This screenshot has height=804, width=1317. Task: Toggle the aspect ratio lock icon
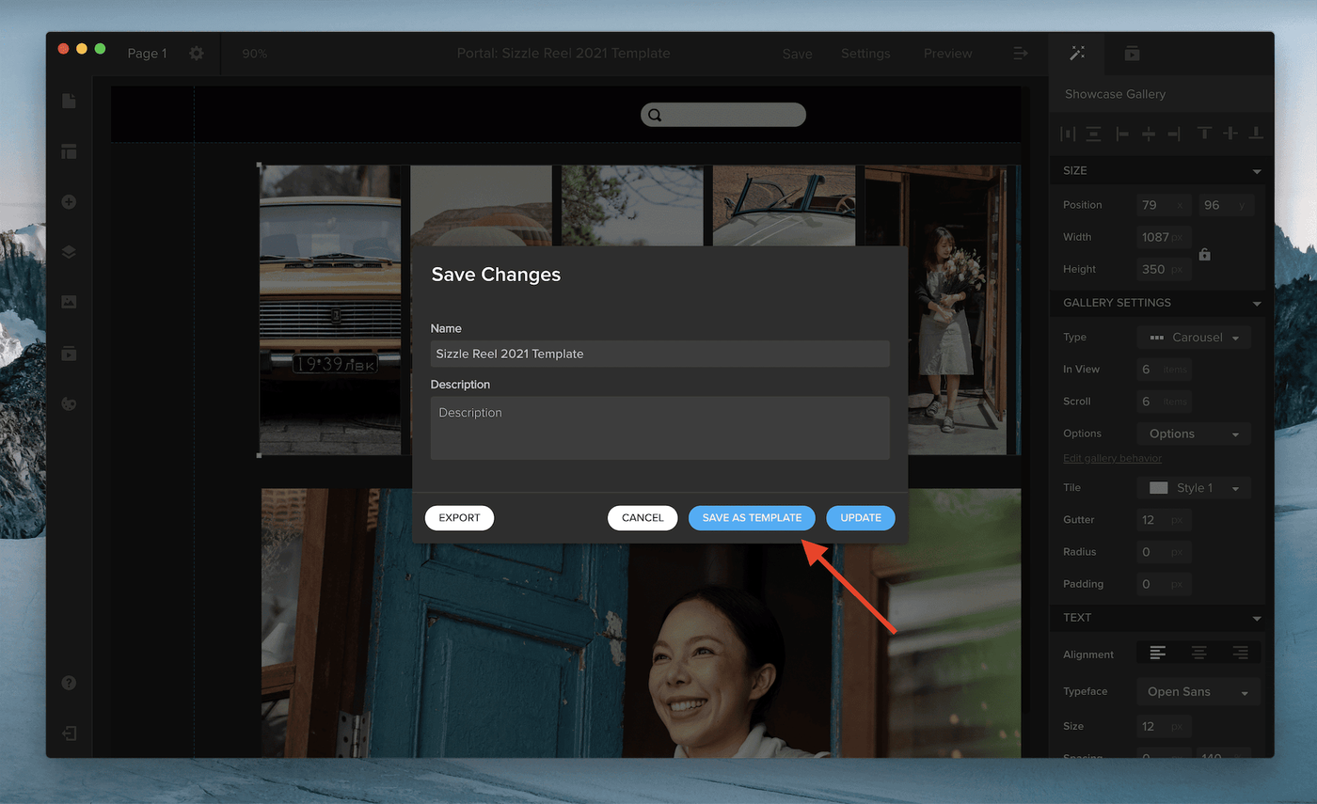[1204, 254]
